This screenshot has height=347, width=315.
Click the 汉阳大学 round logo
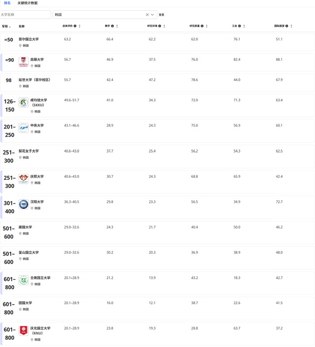pos(23,204)
